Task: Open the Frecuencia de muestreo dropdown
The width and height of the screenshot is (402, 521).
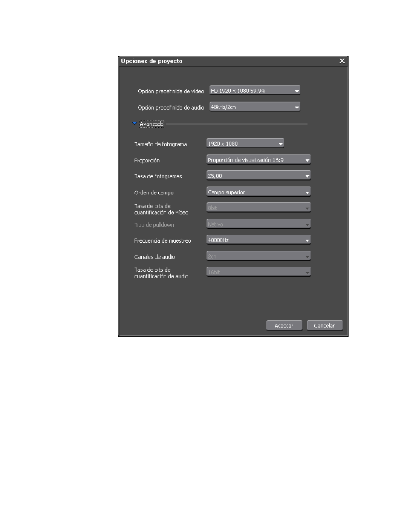Action: click(x=258, y=240)
